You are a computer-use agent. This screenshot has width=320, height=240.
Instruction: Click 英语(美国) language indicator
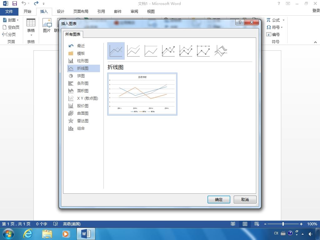(x=72, y=224)
